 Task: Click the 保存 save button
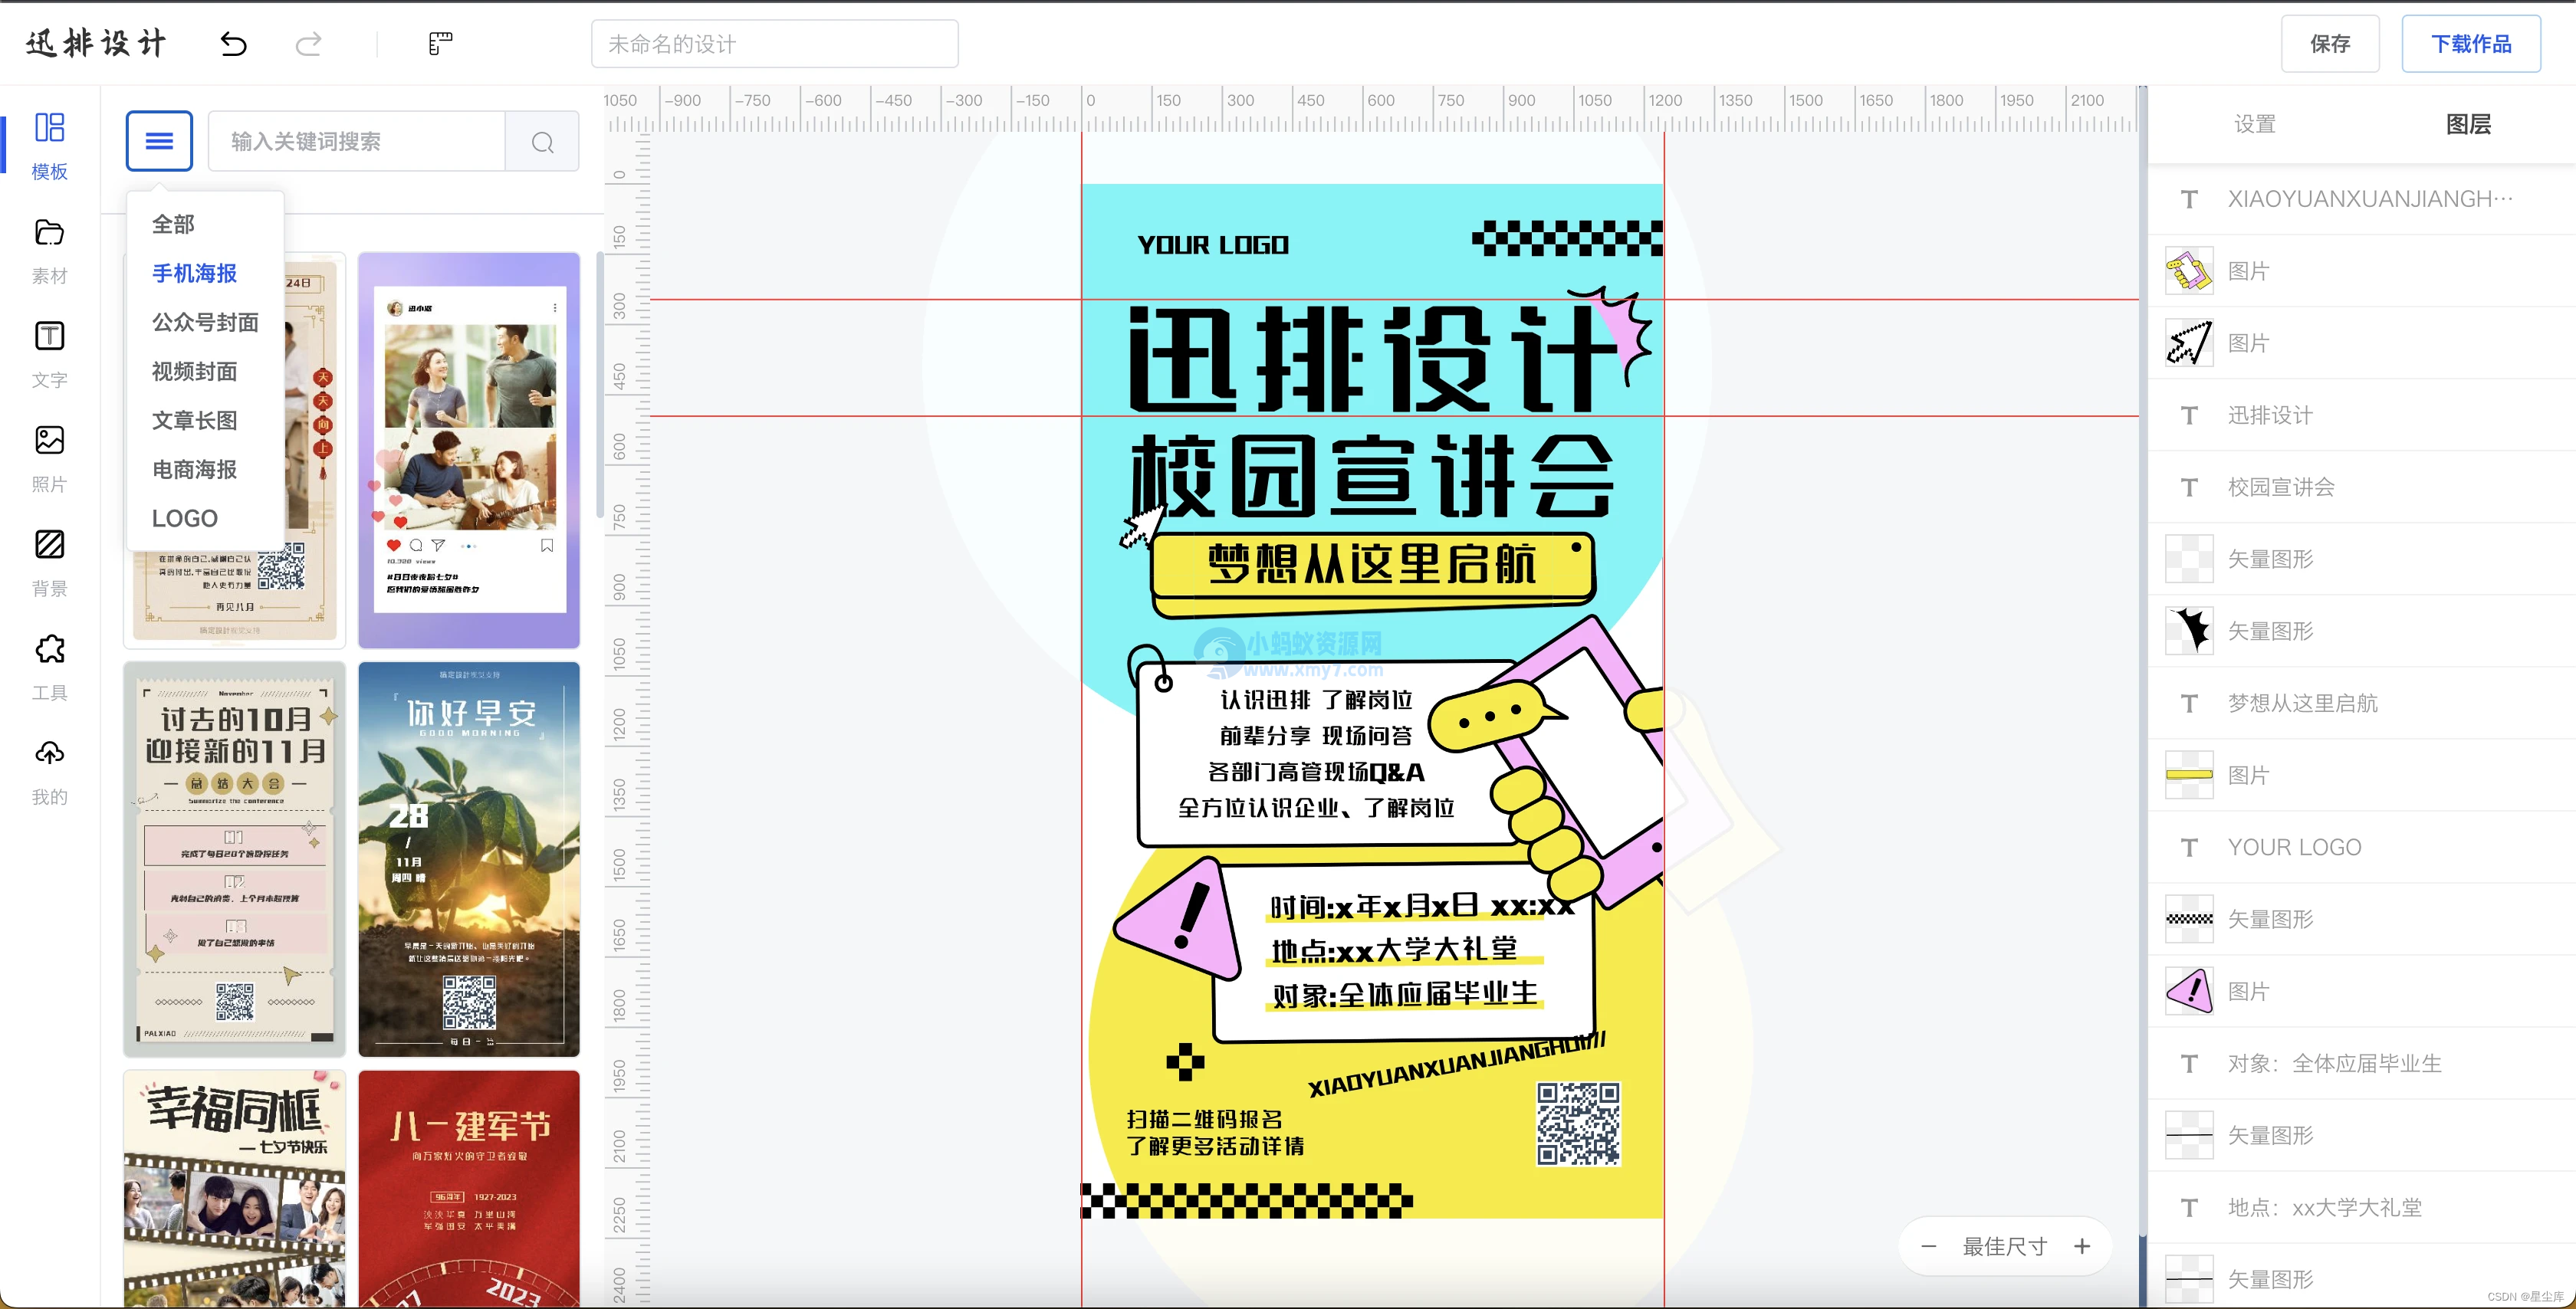[x=2329, y=44]
